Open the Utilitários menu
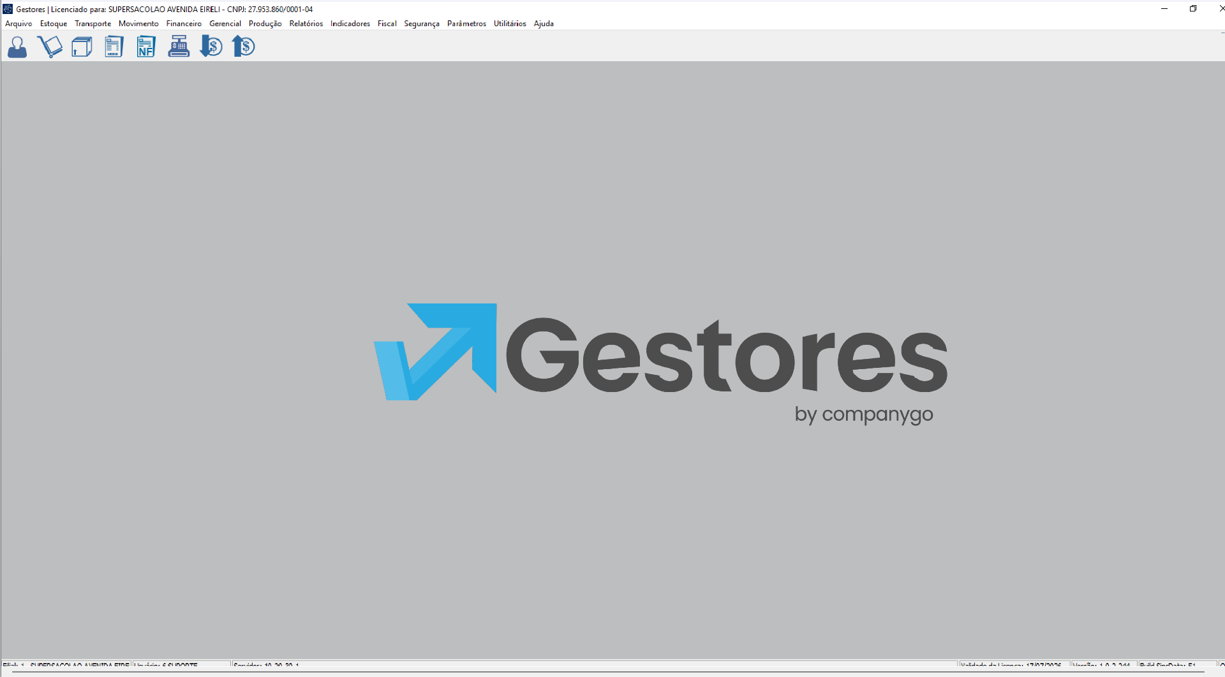1225x677 pixels. tap(510, 24)
